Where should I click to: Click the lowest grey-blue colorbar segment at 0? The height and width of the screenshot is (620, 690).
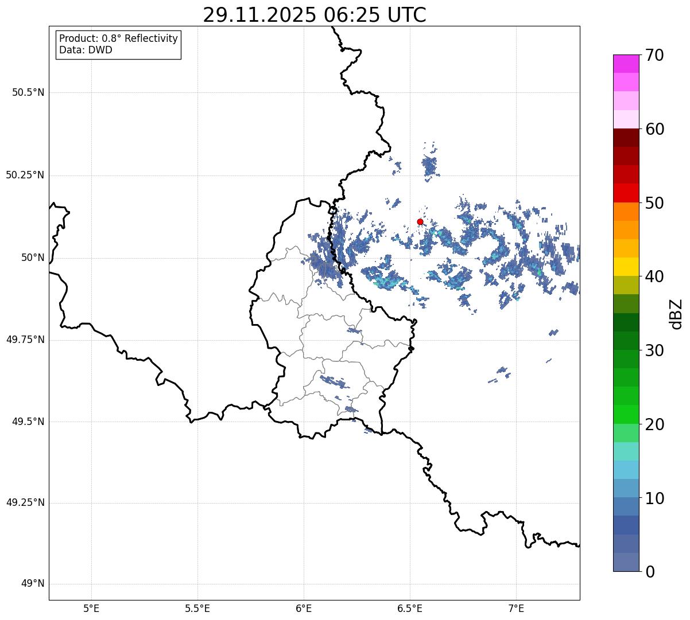click(x=626, y=561)
